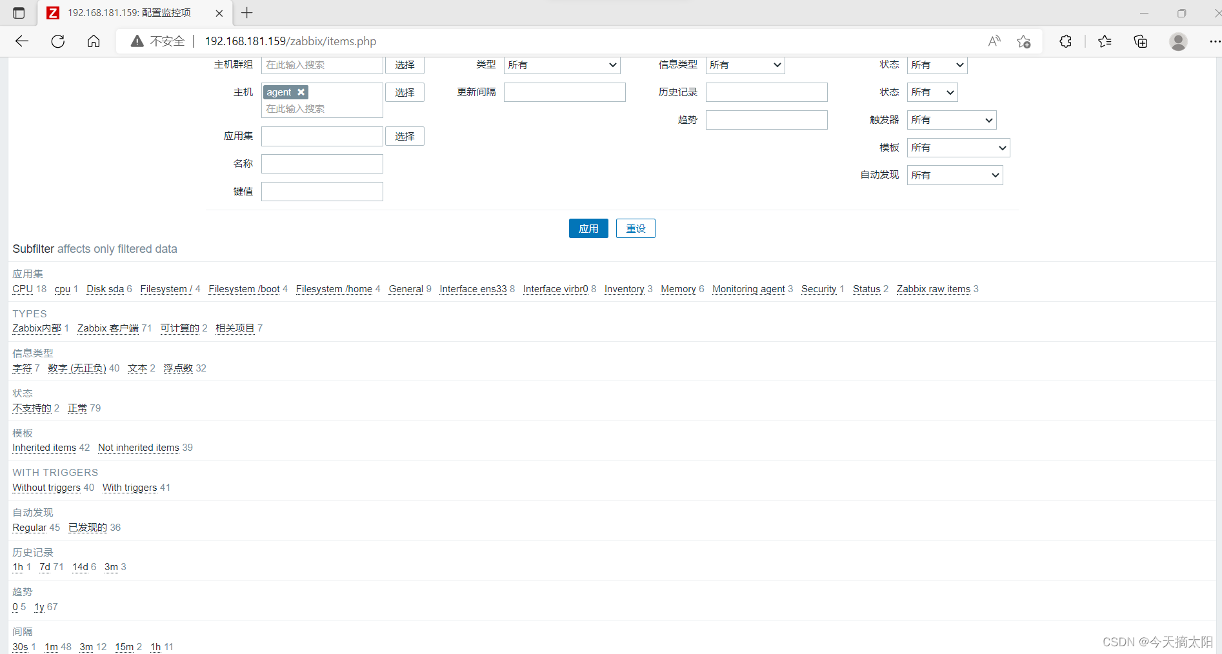This screenshot has height=654, width=1222.
Task: Filter by Interface virbr0 application
Action: point(556,289)
